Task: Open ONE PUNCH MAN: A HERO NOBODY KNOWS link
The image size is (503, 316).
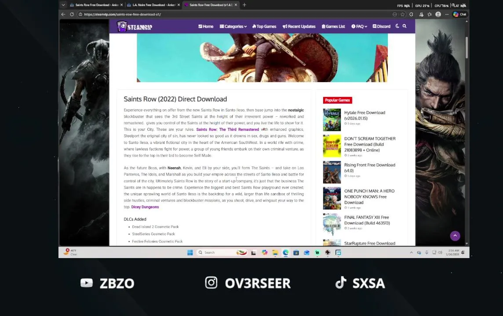Action: (x=369, y=197)
